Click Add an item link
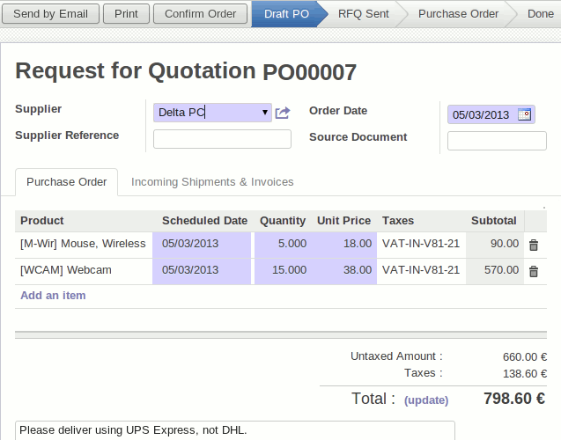Image resolution: width=561 pixels, height=440 pixels. 53,296
